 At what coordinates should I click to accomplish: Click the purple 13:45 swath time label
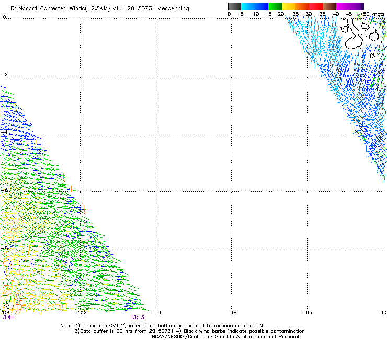click(x=137, y=318)
